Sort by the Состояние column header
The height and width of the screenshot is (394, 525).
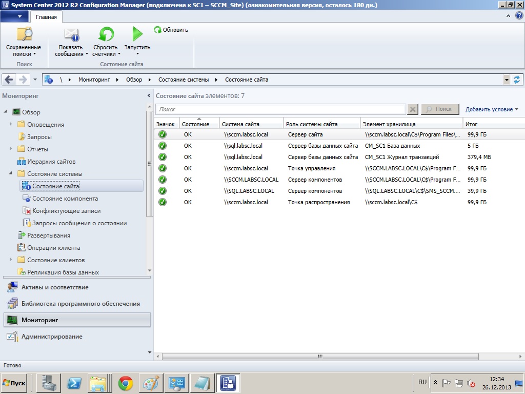click(x=199, y=124)
